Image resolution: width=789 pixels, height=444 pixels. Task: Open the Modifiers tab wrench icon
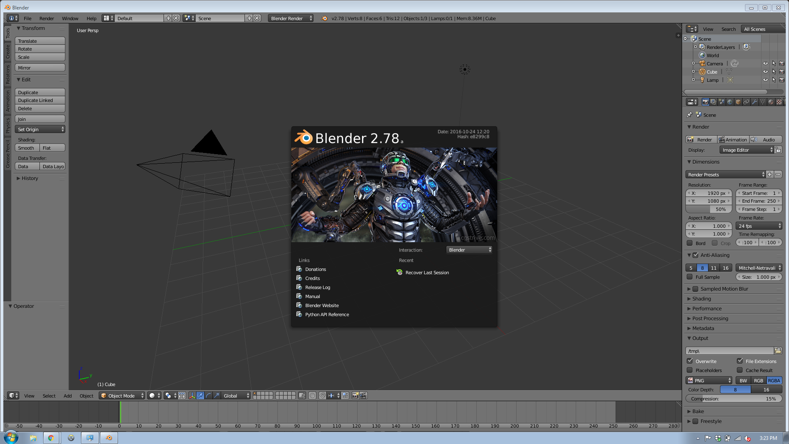click(x=755, y=102)
